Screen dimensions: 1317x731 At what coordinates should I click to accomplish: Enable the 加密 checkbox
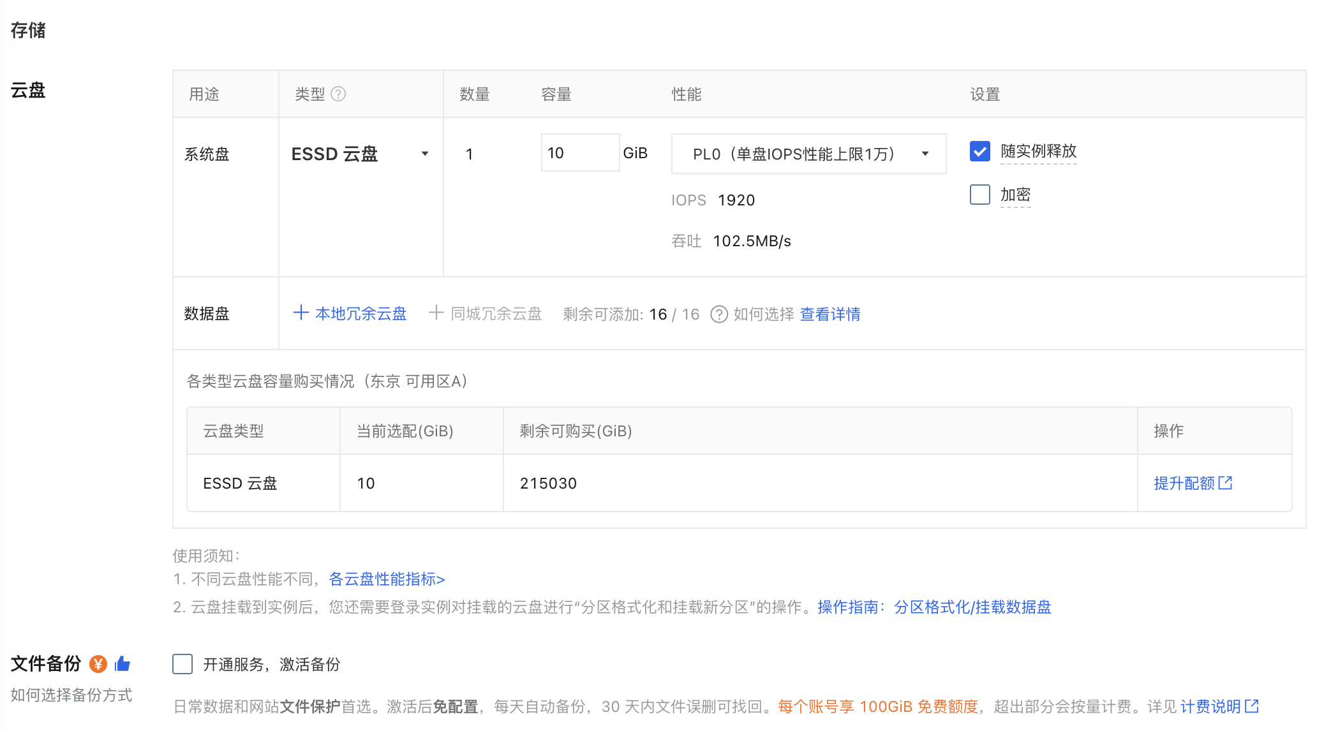(979, 195)
